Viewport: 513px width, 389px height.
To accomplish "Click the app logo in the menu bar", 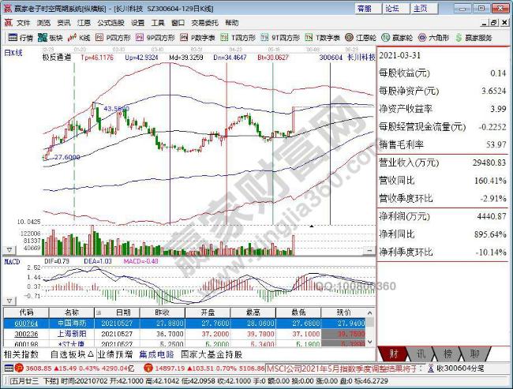I will tap(8, 23).
